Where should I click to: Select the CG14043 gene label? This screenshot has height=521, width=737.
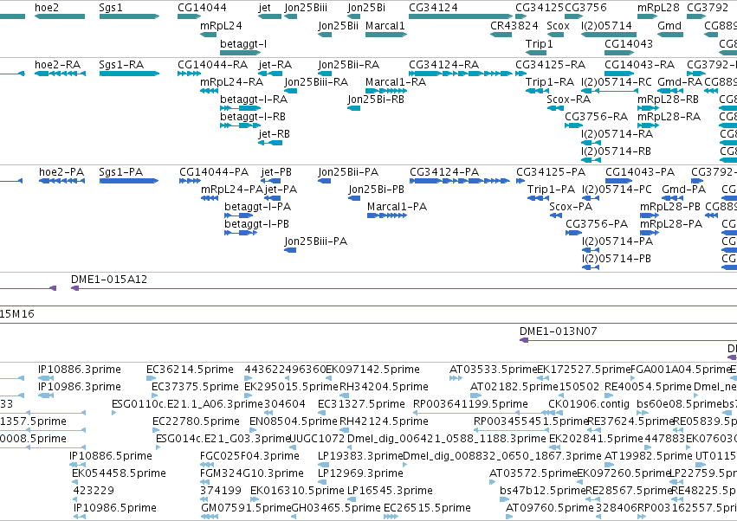629,44
